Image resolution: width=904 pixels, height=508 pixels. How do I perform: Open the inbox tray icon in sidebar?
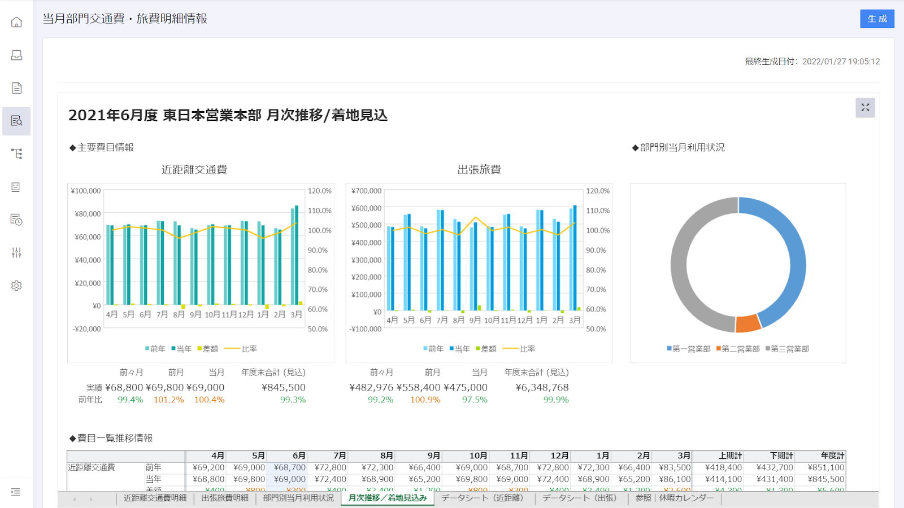(x=16, y=55)
